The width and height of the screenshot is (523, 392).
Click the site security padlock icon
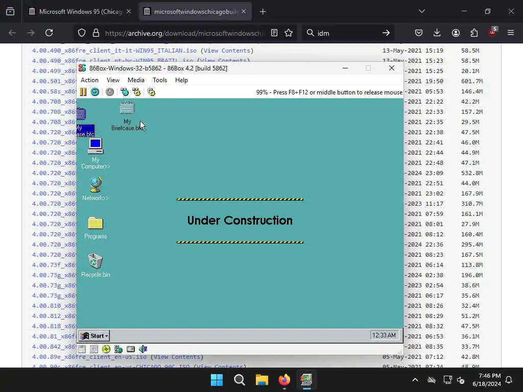[x=96, y=33]
